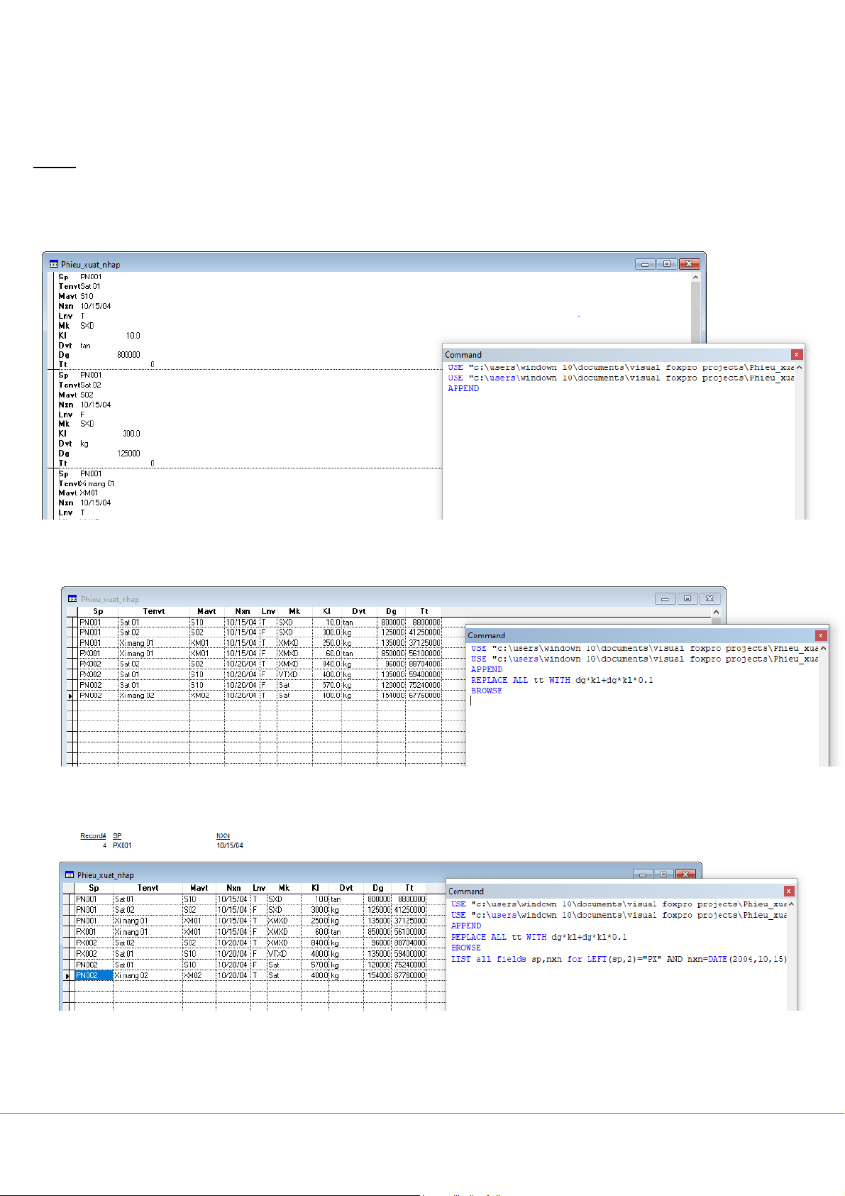Minimize the top Phieu_xuat_nhap edit window
This screenshot has width=845, height=1196.
point(644,264)
